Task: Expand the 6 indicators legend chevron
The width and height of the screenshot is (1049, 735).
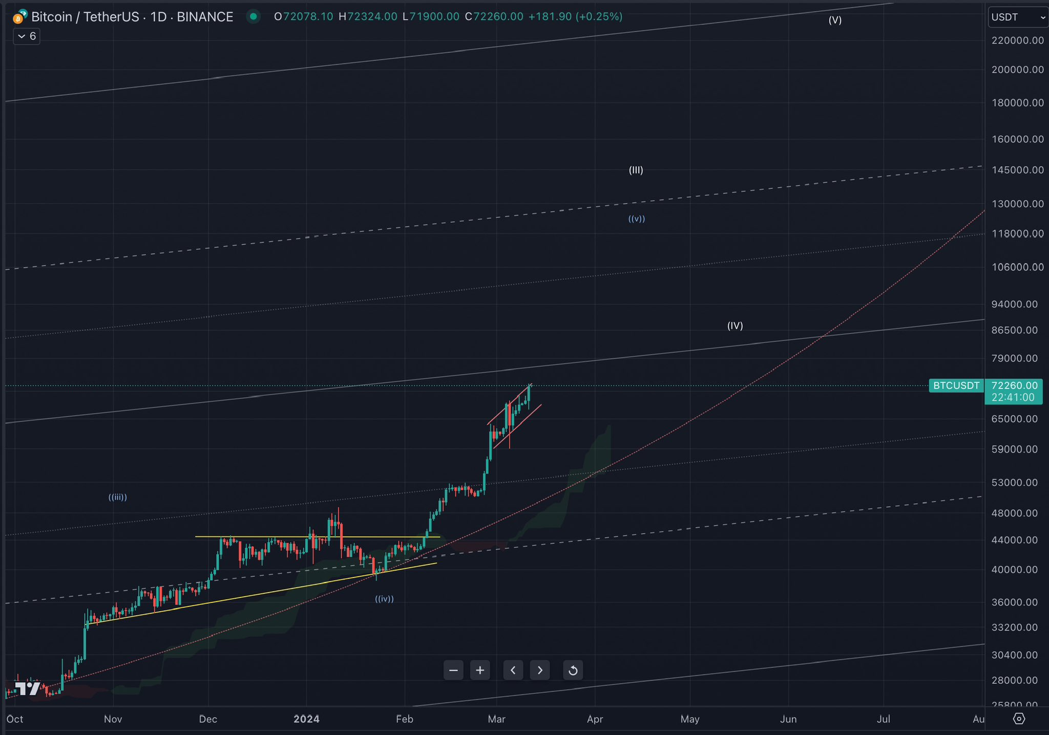Action: pyautogui.click(x=22, y=36)
